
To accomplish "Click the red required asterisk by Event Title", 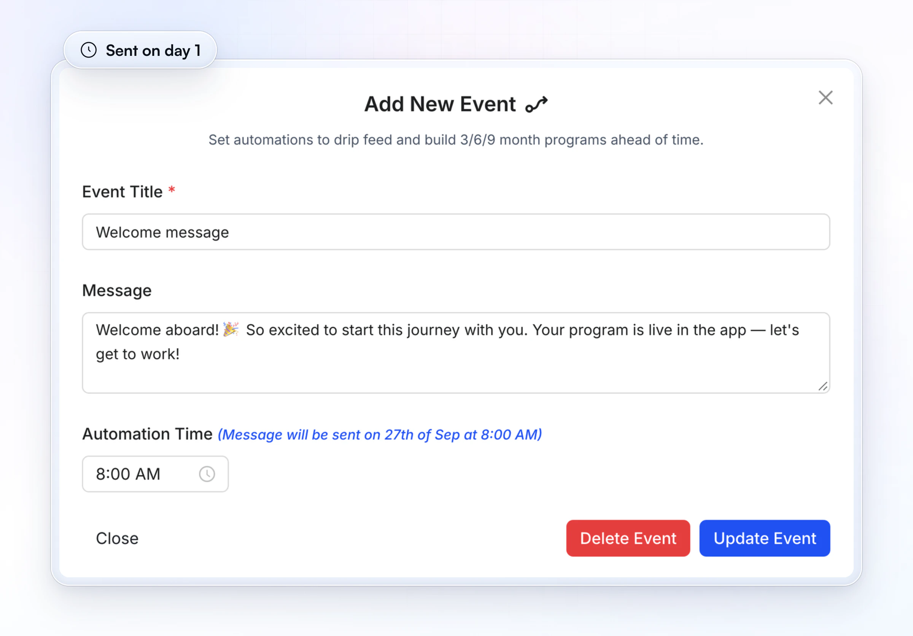I will (x=172, y=189).
